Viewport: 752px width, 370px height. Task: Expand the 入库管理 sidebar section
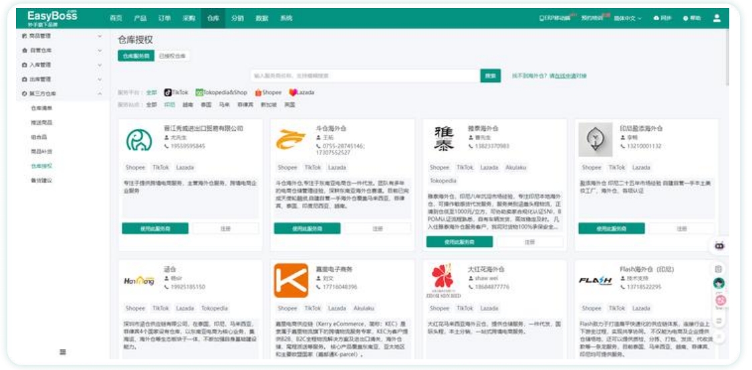pyautogui.click(x=62, y=65)
